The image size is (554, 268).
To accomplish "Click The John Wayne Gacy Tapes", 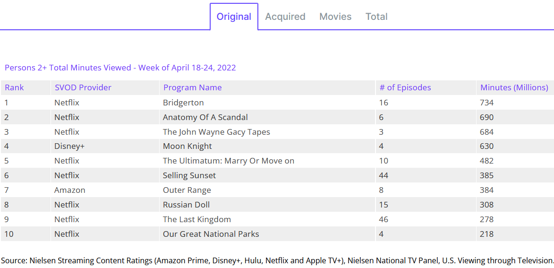I will tap(216, 132).
